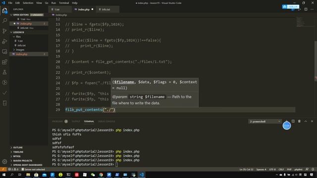The image size is (317, 178).
Task: Open the Help menu
Action: pos(75,3)
